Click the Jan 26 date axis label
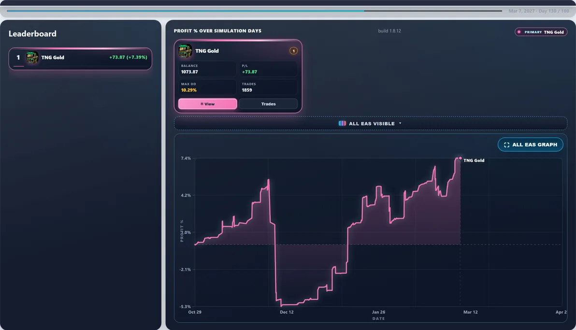 pos(378,312)
